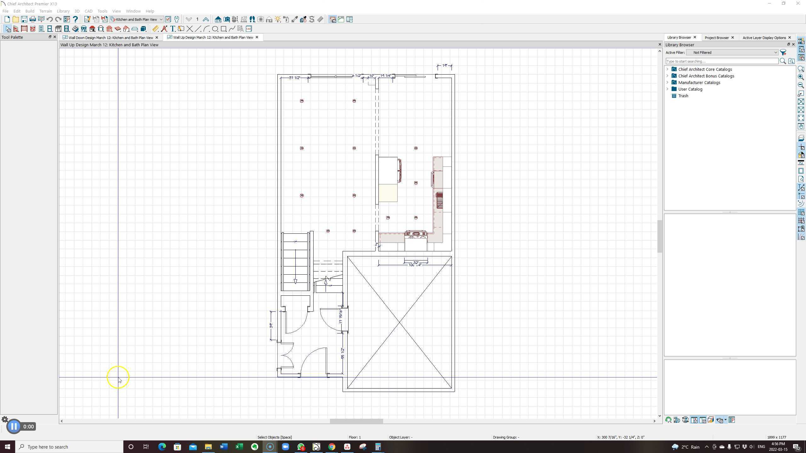806x453 pixels.
Task: Switch to the Project Browser tab
Action: (x=717, y=37)
